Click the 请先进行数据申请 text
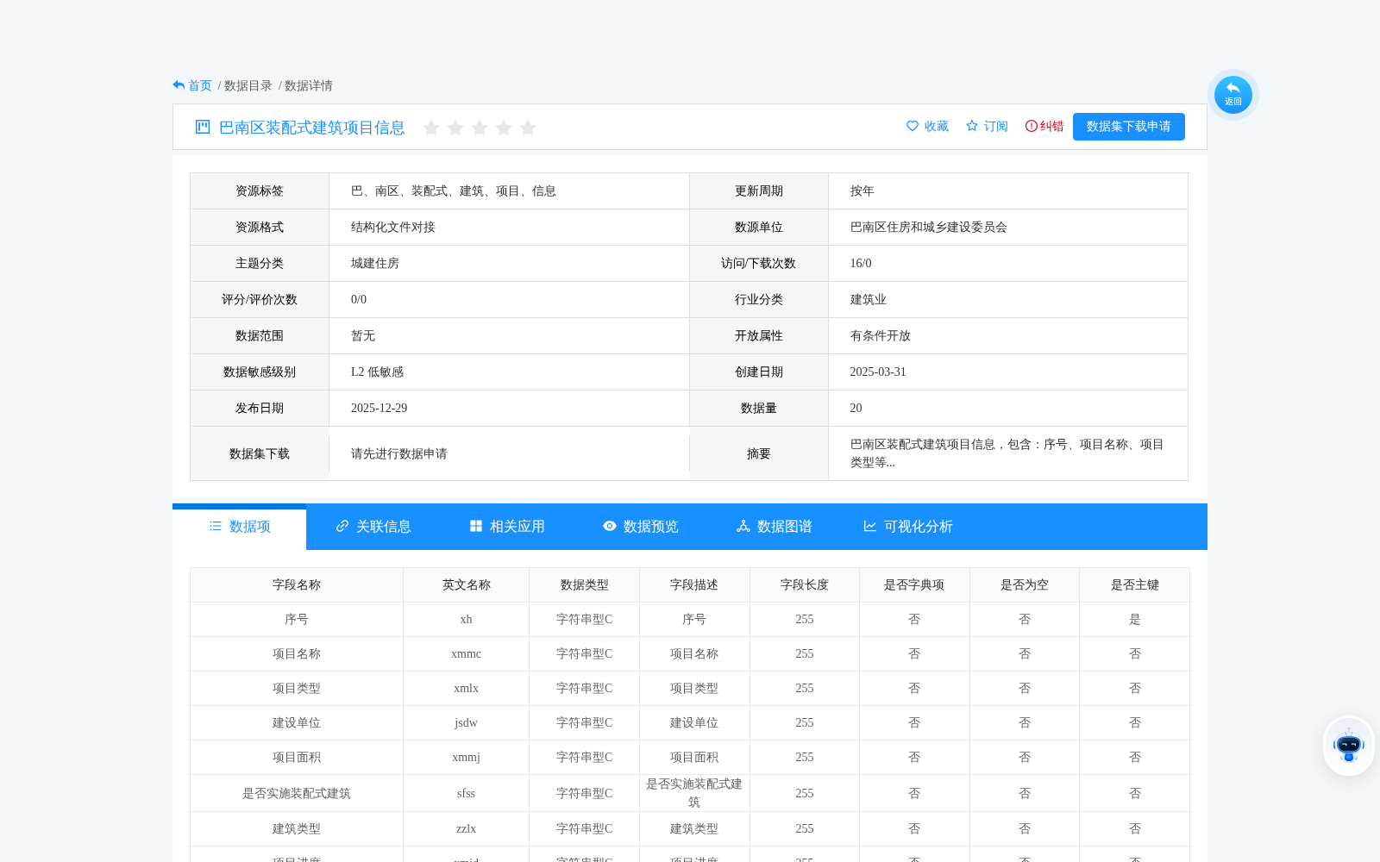The width and height of the screenshot is (1380, 862). [x=399, y=454]
